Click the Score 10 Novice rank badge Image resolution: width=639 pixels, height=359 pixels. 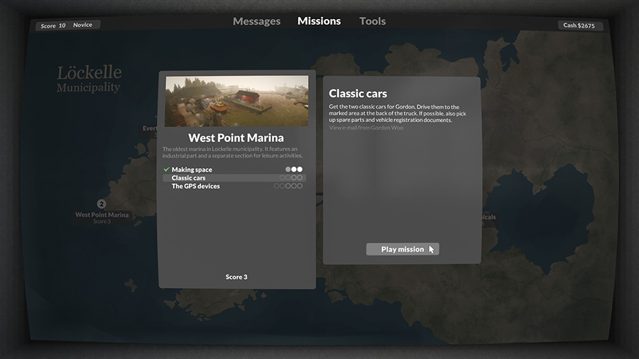68,26
